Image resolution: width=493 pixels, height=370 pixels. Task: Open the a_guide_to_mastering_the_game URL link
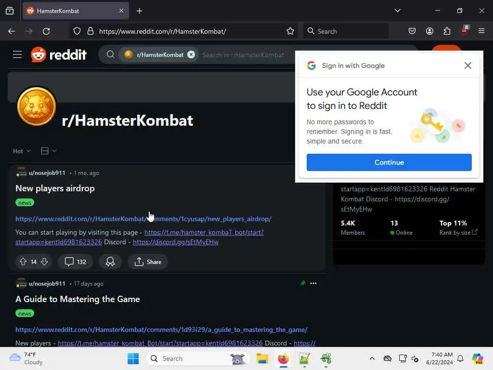coord(161,330)
